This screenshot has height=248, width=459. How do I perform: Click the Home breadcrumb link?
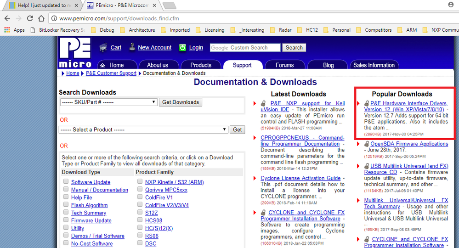click(x=73, y=73)
